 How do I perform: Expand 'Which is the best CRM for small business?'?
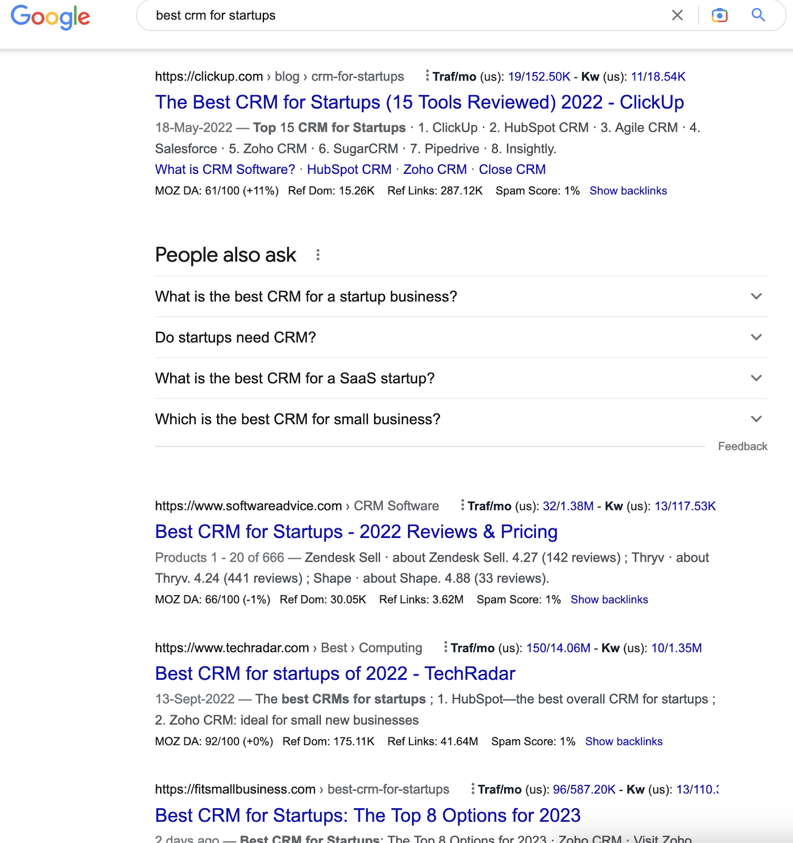(x=461, y=419)
